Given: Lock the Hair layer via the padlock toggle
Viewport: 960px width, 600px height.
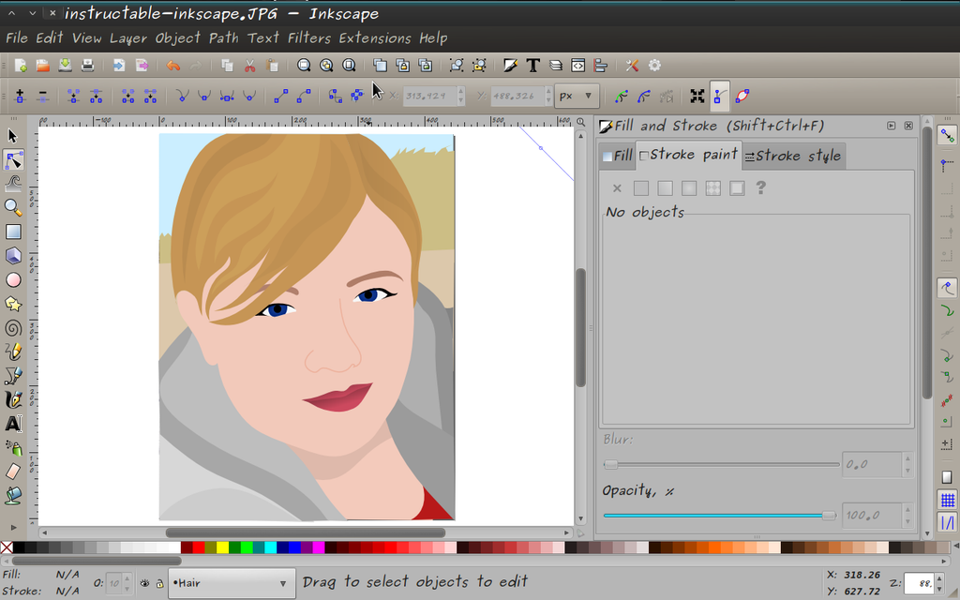Looking at the screenshot, I should click(x=161, y=583).
